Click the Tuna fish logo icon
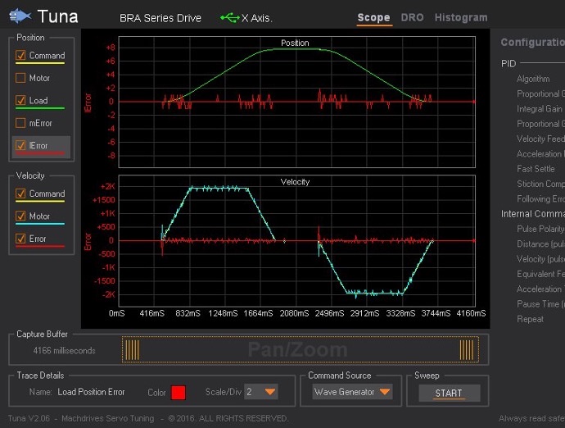This screenshot has height=428, width=565. (20, 16)
